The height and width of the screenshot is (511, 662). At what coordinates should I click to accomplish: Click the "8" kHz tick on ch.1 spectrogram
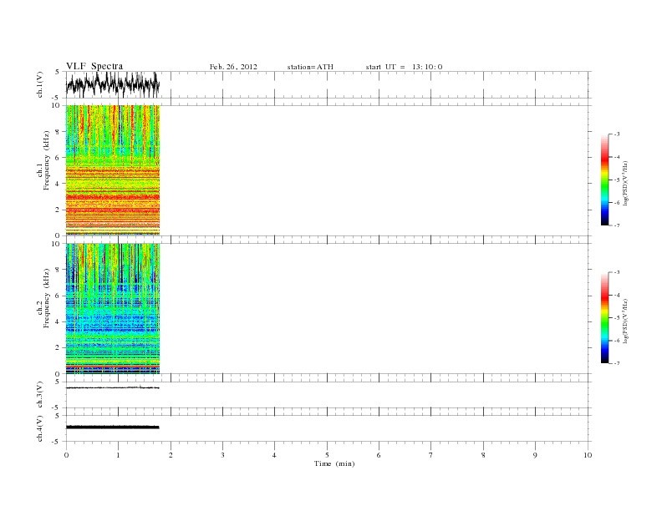(58, 132)
